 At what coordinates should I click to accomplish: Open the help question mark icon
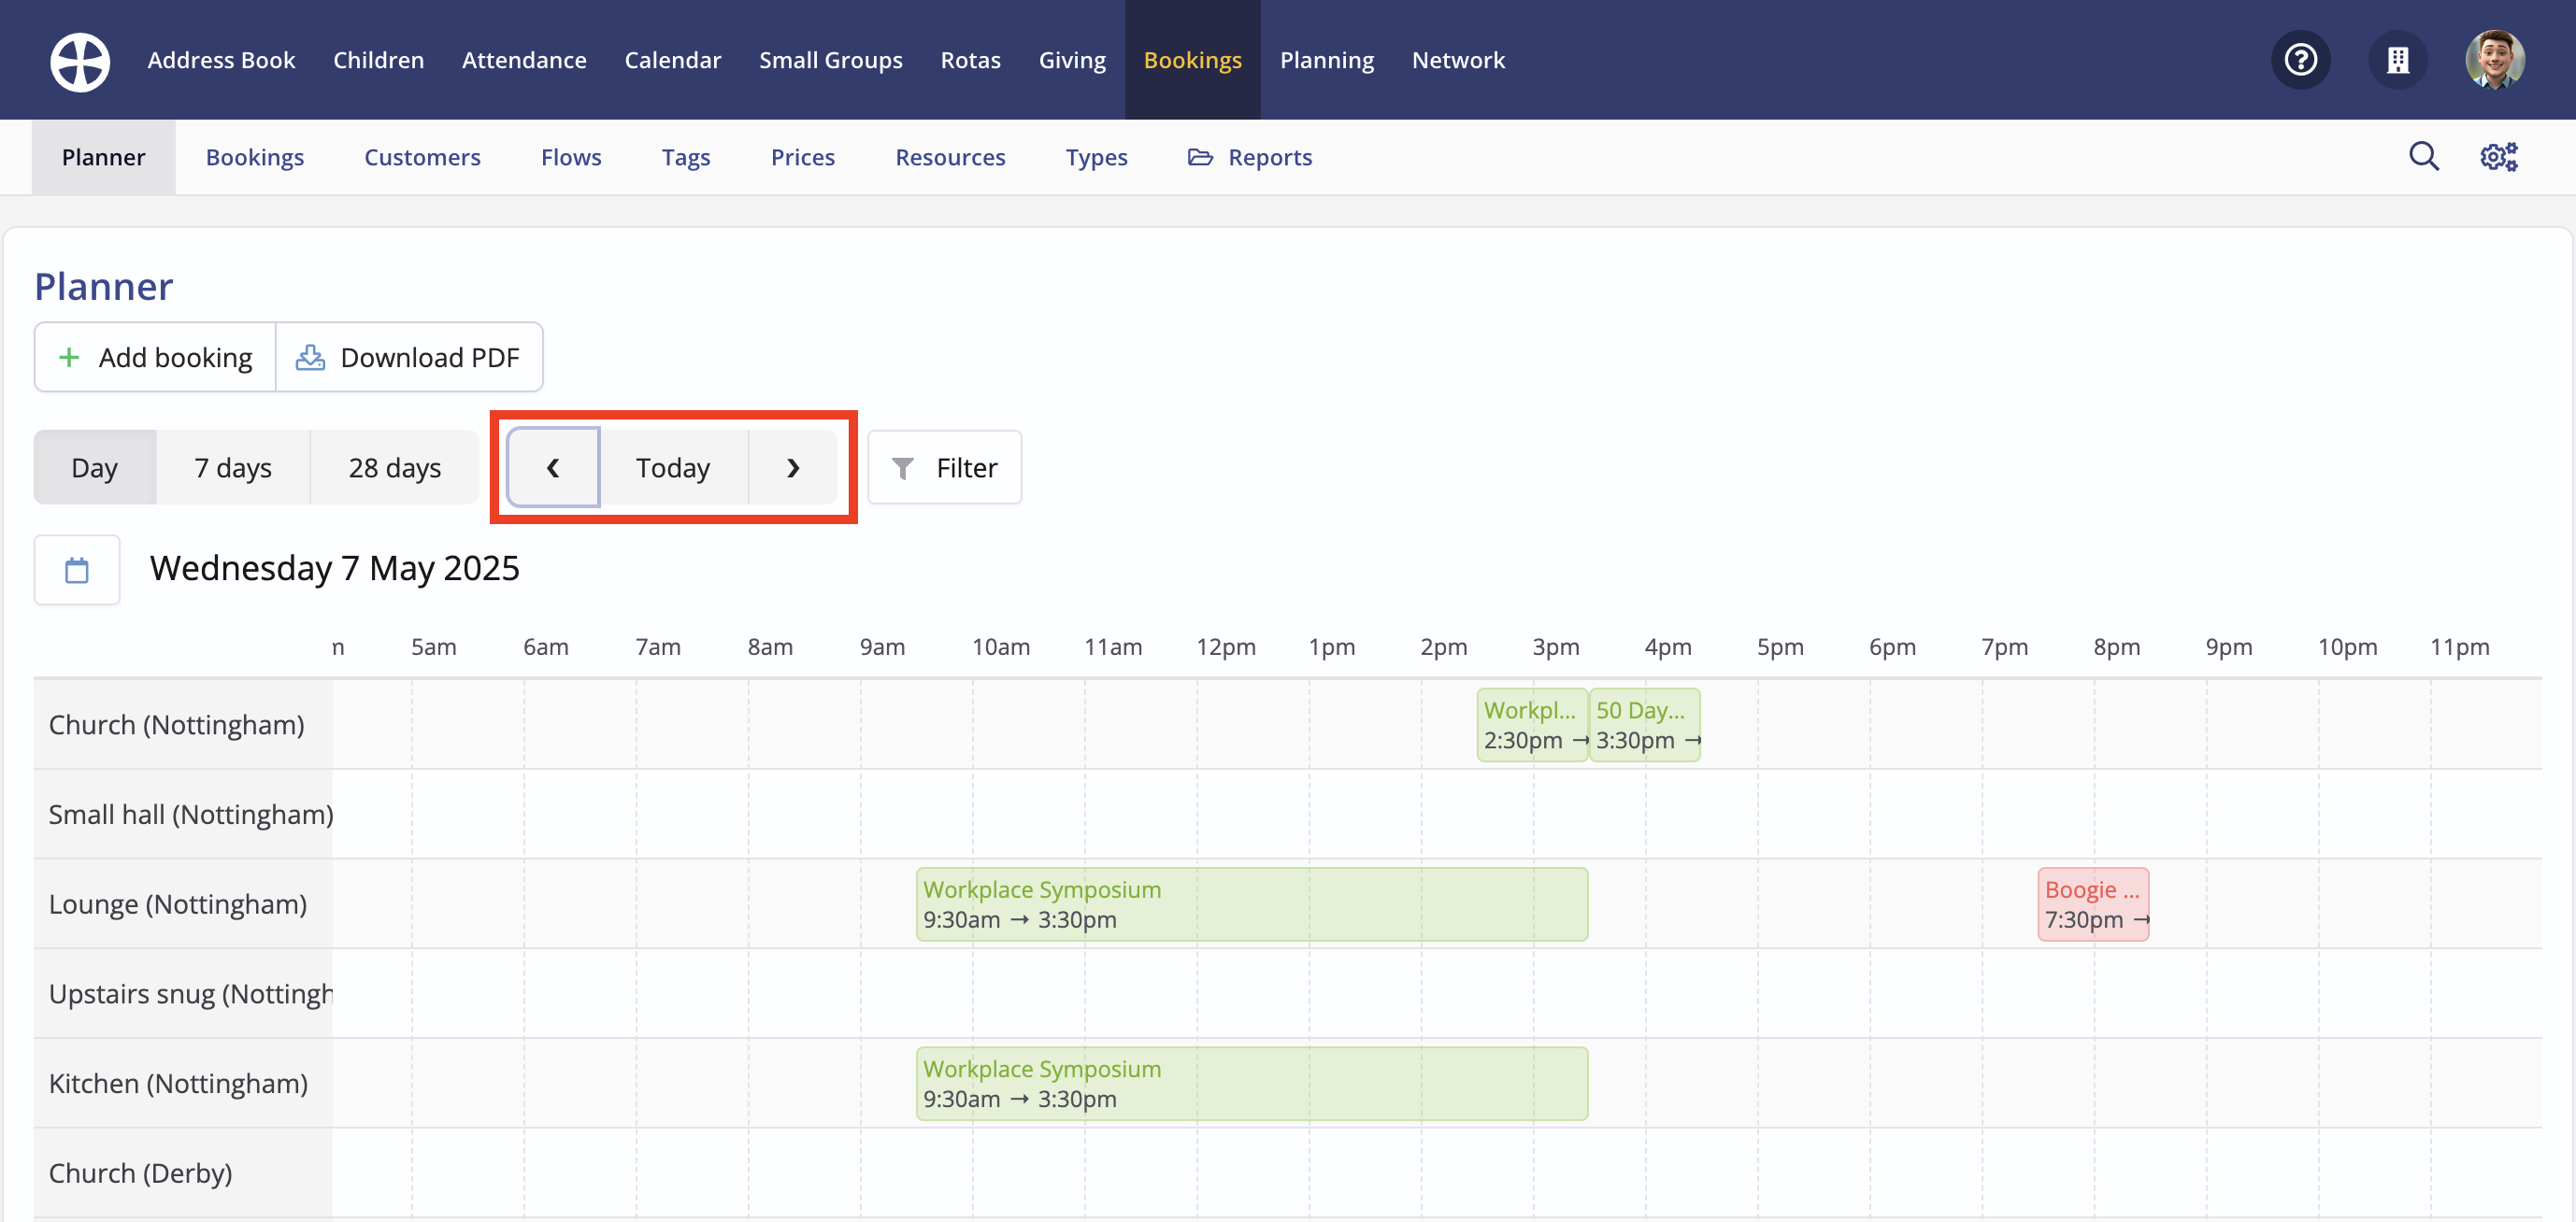(2300, 61)
